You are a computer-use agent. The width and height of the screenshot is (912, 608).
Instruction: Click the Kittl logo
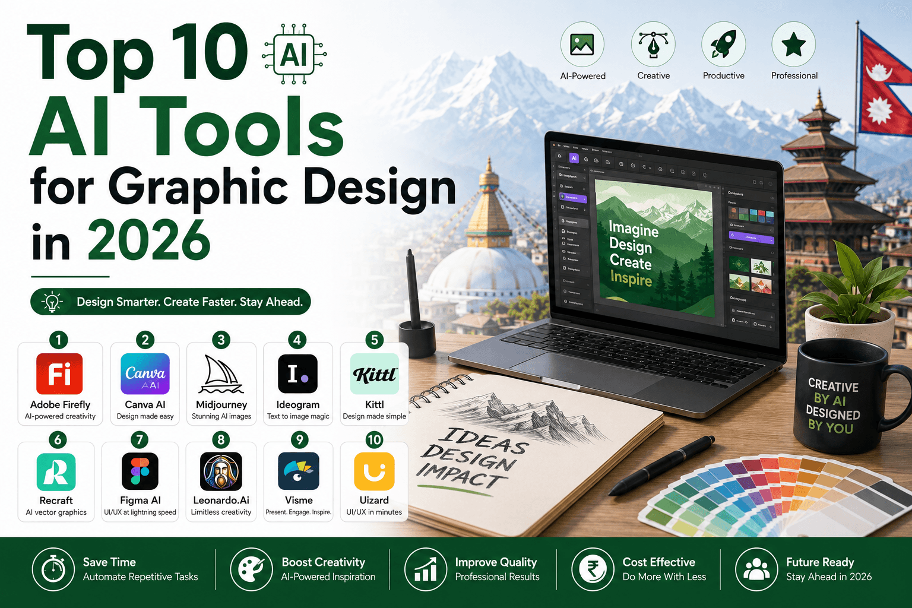pos(374,374)
